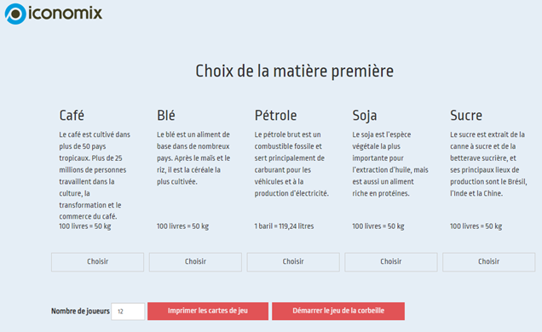Choose Blé with its Choisir button

click(x=195, y=262)
